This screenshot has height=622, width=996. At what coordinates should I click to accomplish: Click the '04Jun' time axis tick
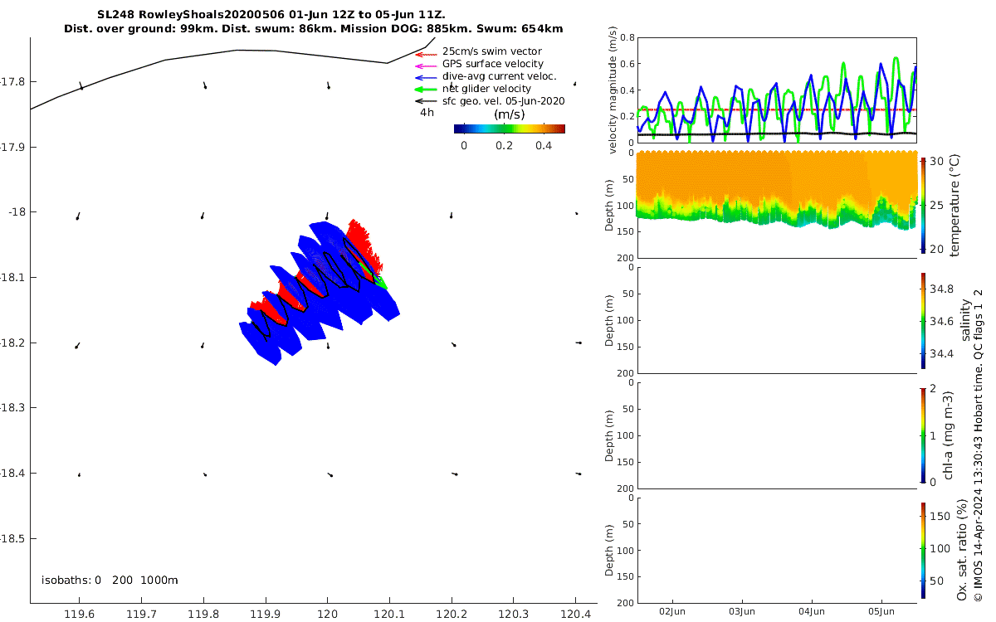click(811, 611)
